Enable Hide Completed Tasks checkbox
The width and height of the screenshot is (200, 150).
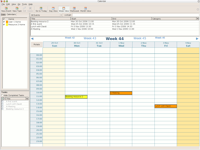click(2, 95)
